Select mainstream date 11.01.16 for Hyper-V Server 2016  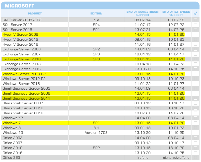[x=142, y=44]
